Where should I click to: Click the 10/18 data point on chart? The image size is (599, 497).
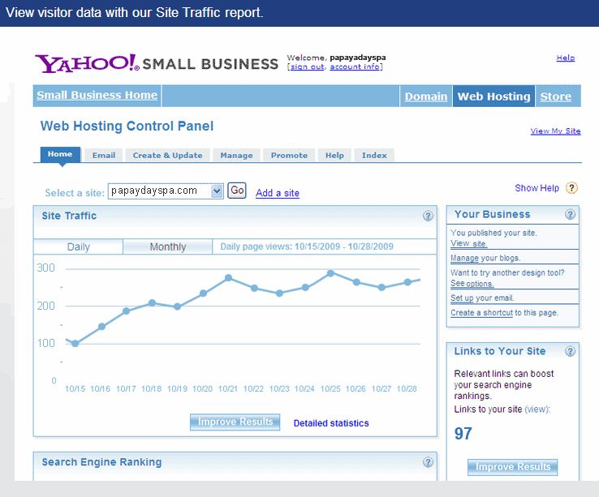point(152,303)
